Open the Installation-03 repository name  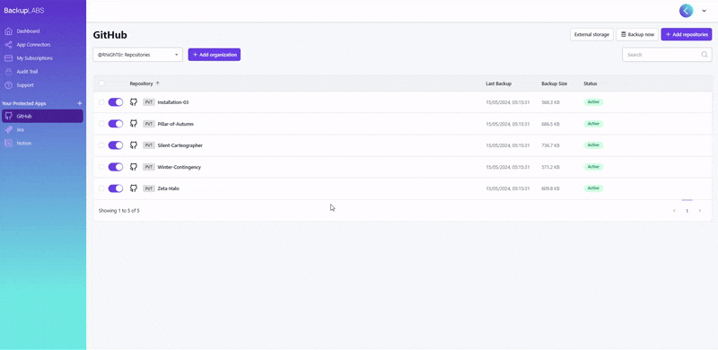click(173, 102)
